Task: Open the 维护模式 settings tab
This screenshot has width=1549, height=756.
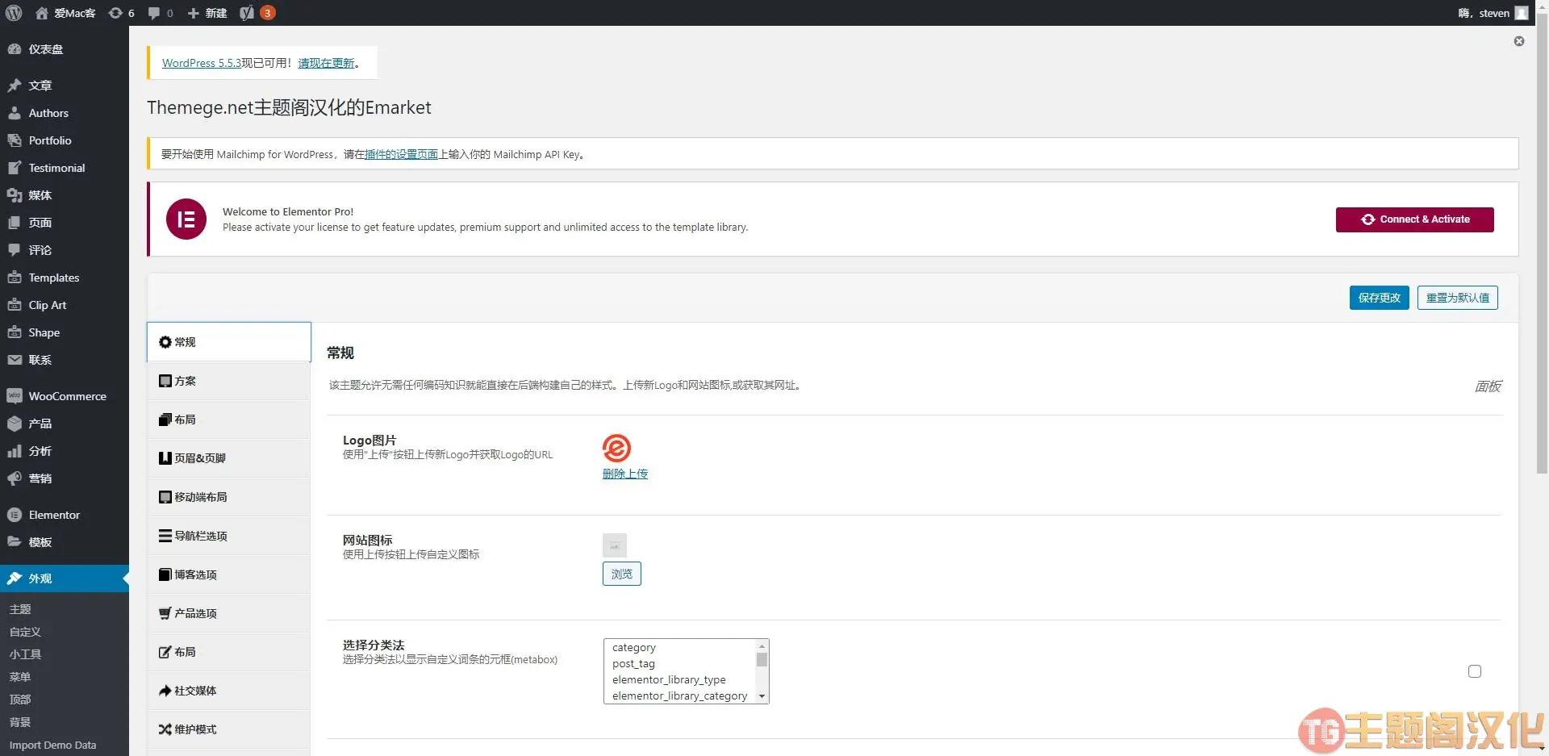Action: [x=229, y=729]
